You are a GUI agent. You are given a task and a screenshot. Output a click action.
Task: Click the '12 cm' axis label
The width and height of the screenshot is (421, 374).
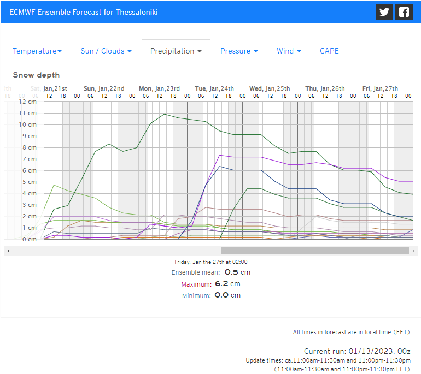pos(28,102)
